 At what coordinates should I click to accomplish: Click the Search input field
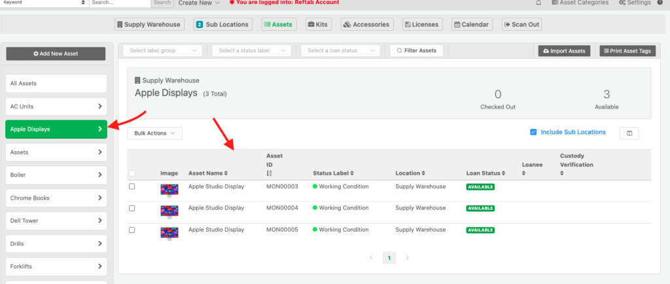[120, 3]
